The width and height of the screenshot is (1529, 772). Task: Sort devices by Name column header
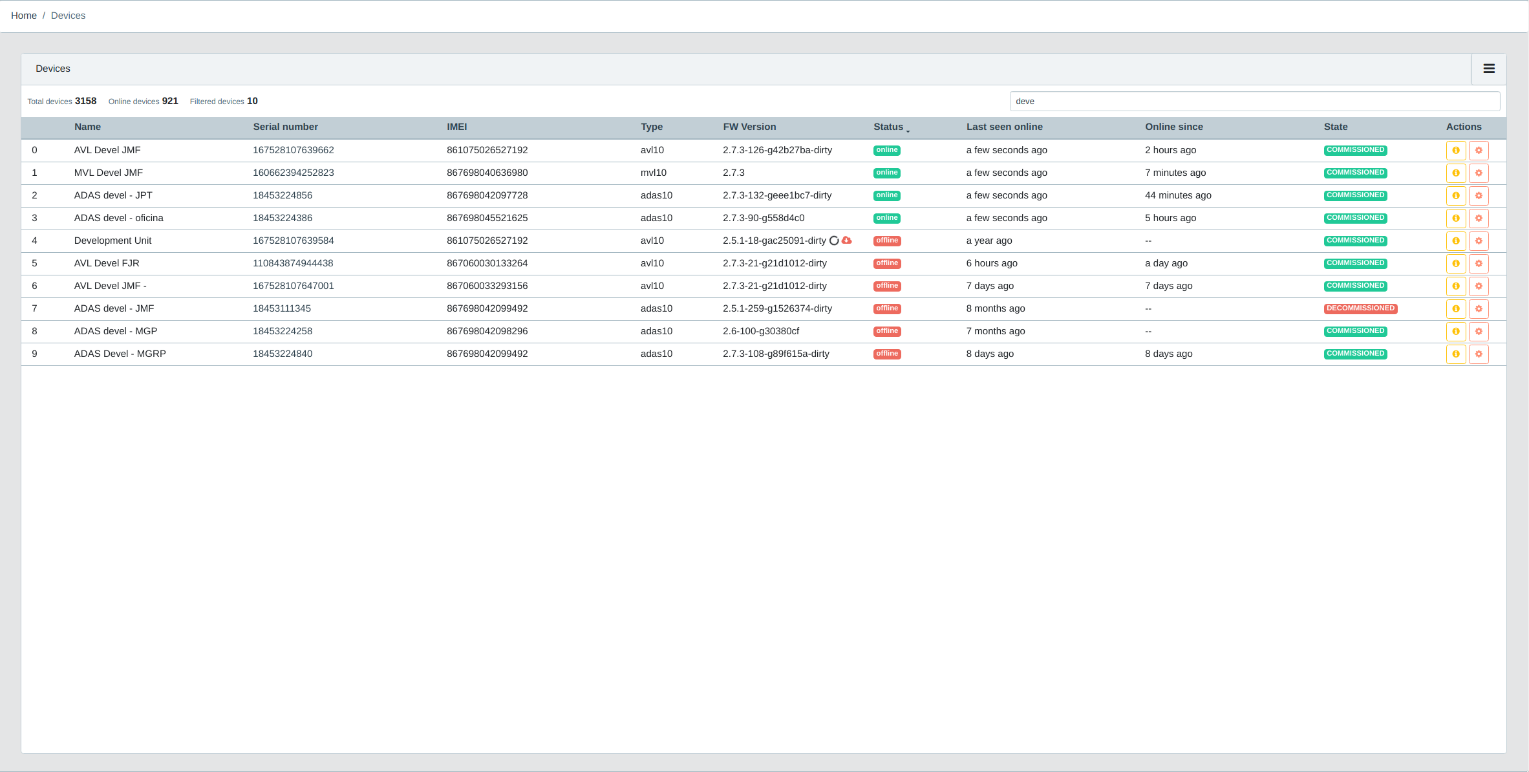pos(87,127)
